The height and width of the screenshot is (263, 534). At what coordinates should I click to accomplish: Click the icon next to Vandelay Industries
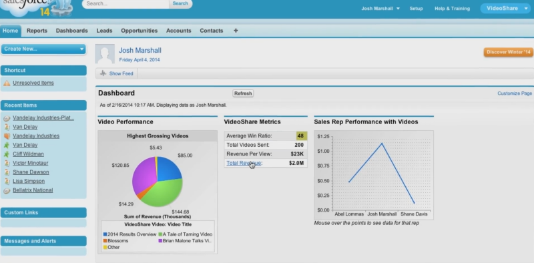click(x=7, y=136)
